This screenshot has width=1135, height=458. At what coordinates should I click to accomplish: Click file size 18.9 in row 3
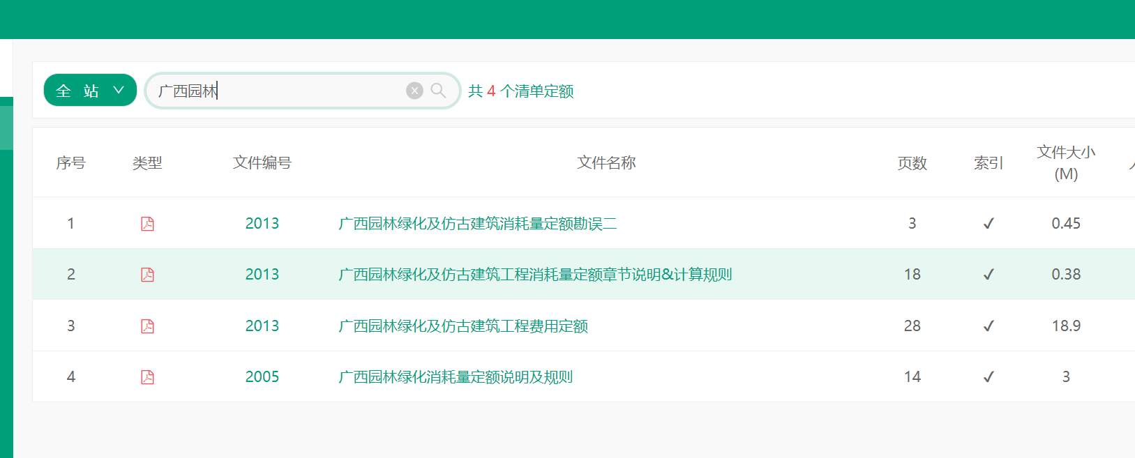[1066, 326]
